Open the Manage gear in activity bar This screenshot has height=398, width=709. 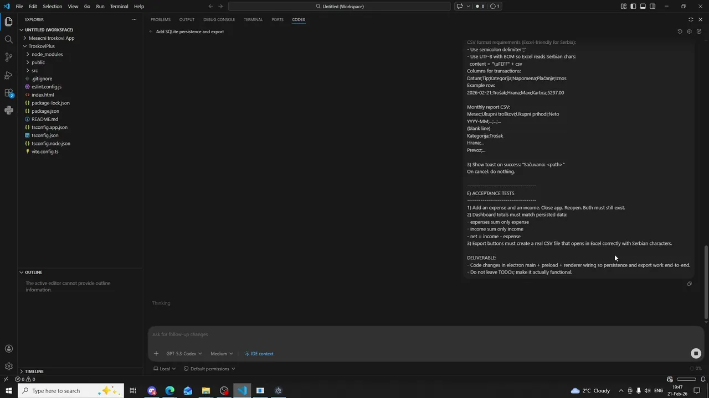click(8, 366)
